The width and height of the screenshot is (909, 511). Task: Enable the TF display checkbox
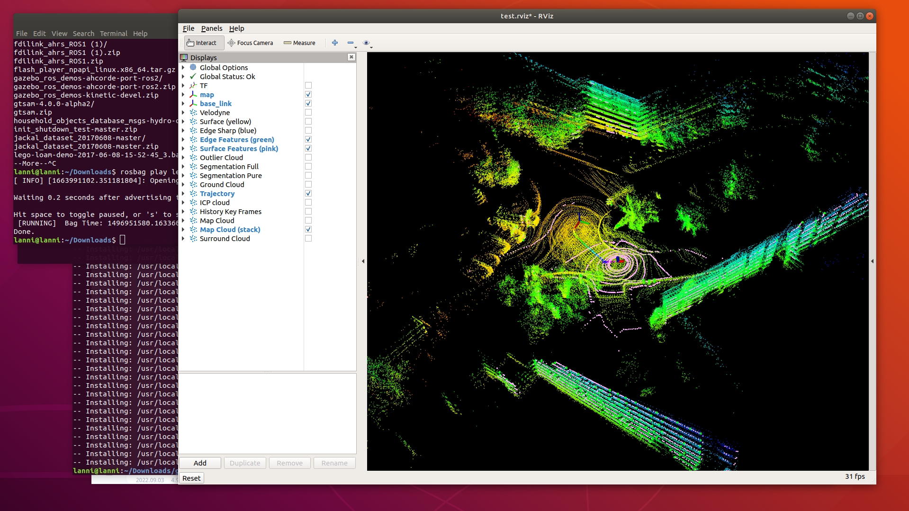pyautogui.click(x=308, y=85)
